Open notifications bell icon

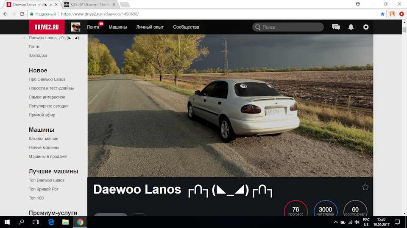(351, 27)
